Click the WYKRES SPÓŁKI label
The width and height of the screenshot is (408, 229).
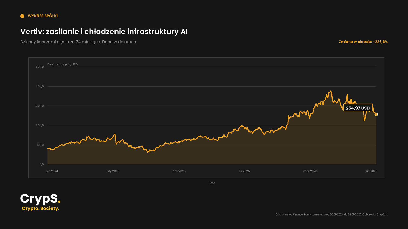point(43,16)
